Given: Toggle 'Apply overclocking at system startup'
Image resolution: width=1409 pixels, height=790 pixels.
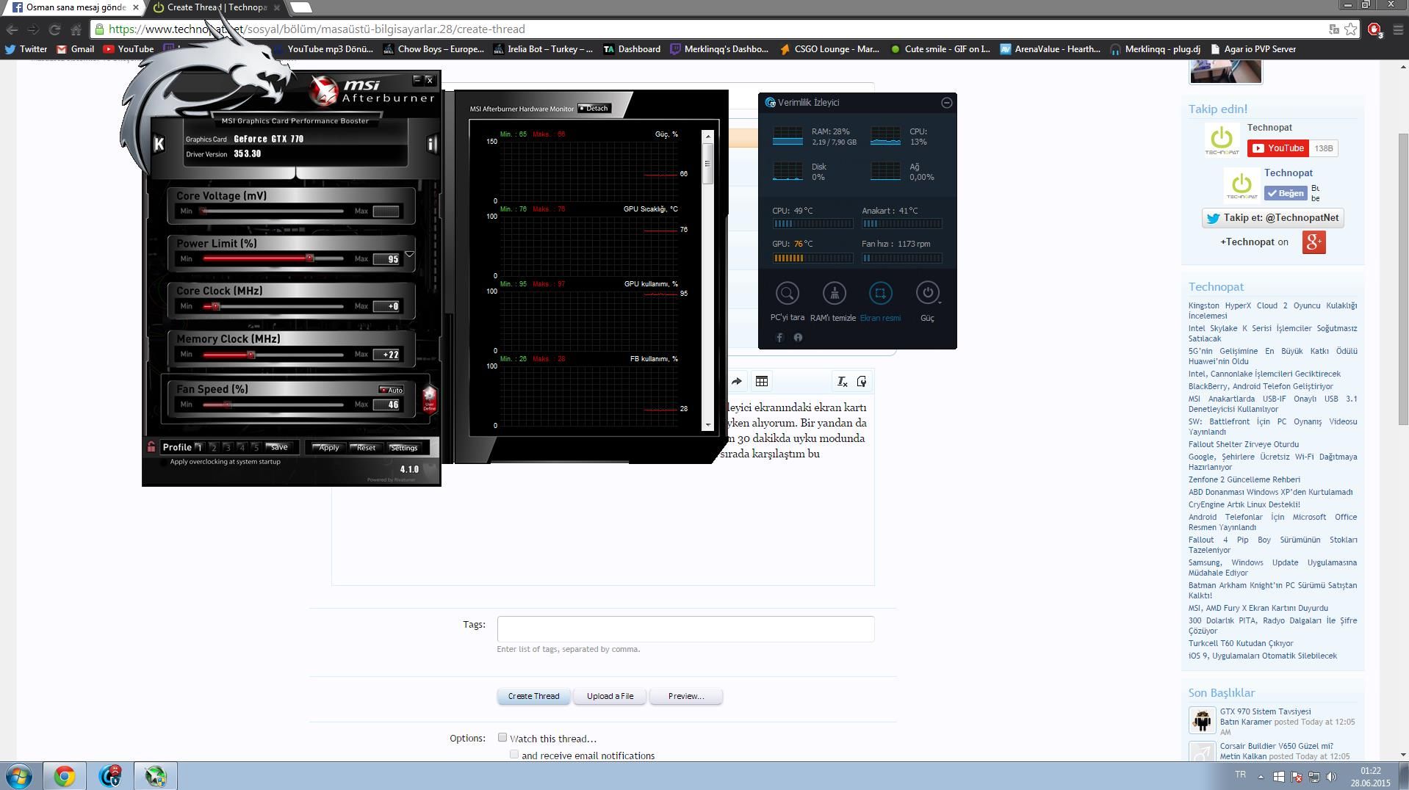Looking at the screenshot, I should point(163,462).
